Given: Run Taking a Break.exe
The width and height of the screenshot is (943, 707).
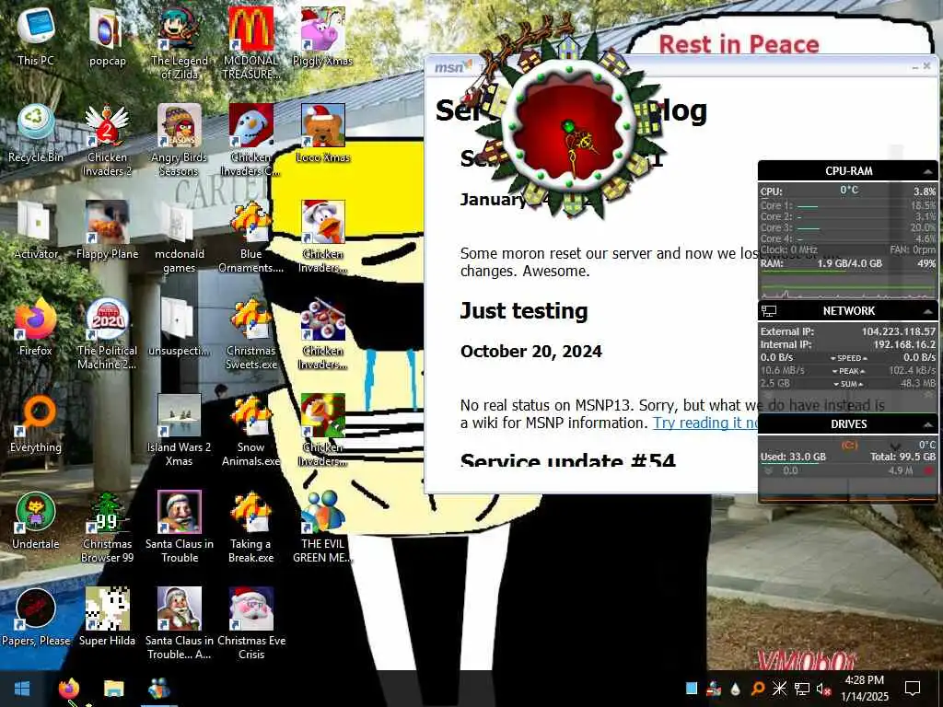Looking at the screenshot, I should point(250,527).
